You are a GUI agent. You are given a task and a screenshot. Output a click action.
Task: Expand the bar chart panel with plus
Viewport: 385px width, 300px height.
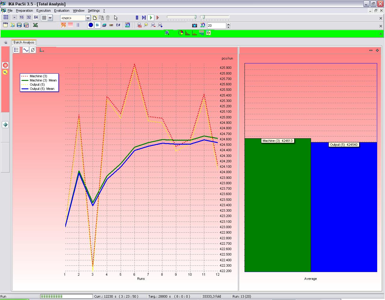coord(377,50)
